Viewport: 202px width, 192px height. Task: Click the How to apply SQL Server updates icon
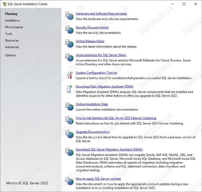[69, 181]
